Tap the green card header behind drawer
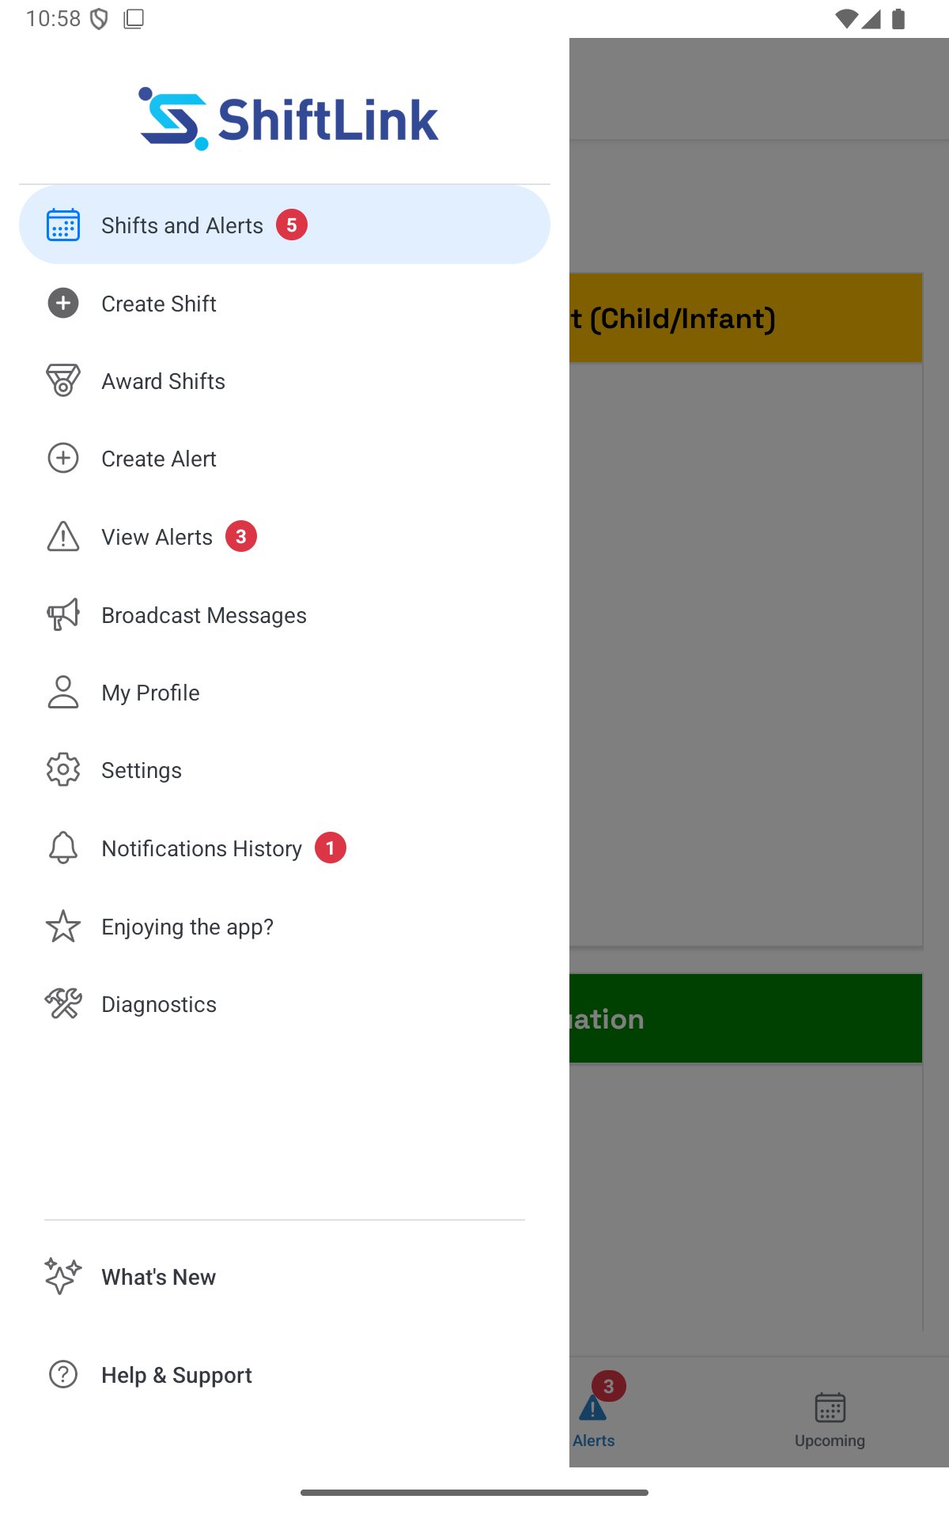This screenshot has width=949, height=1518. click(x=746, y=1018)
